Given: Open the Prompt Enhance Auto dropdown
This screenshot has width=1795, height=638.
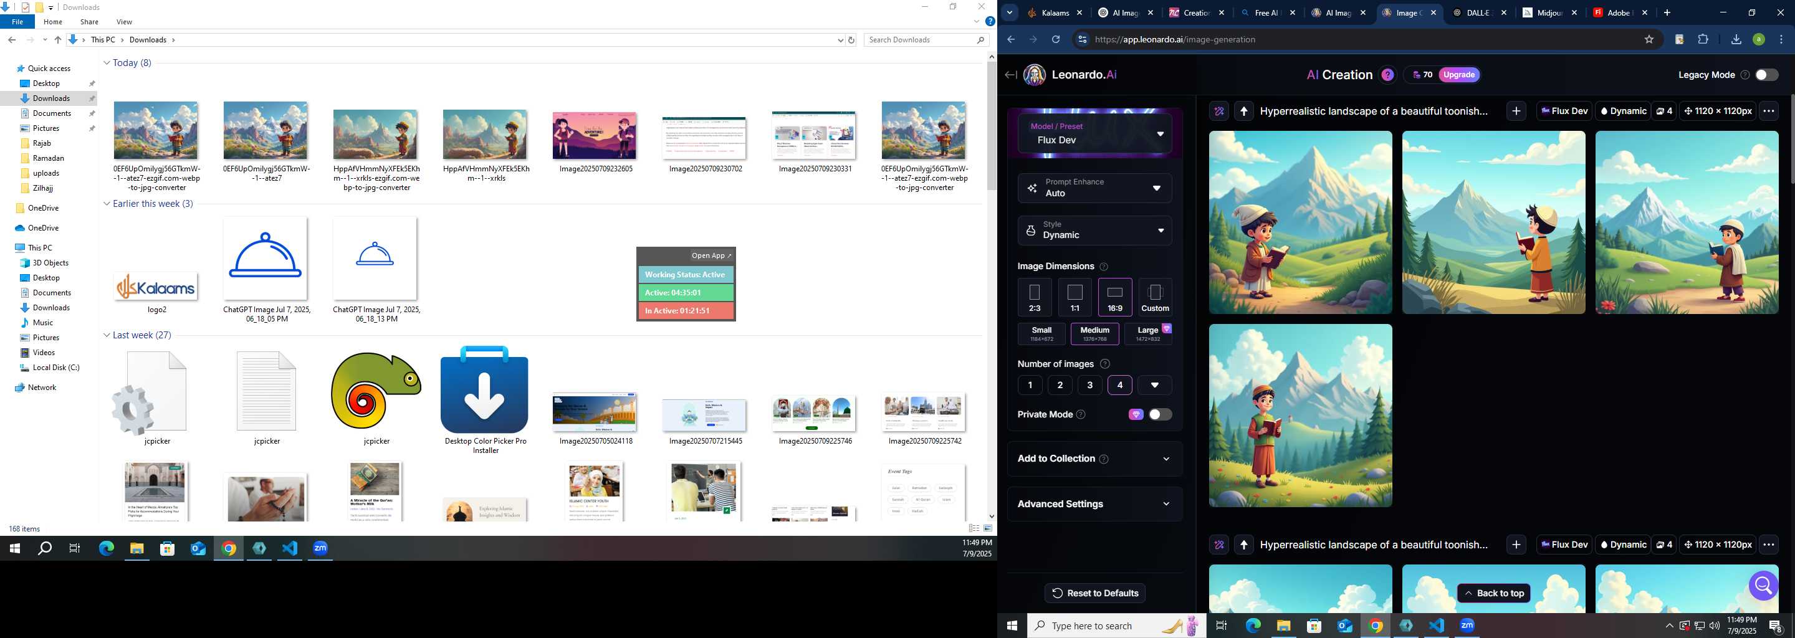Looking at the screenshot, I should [x=1094, y=188].
